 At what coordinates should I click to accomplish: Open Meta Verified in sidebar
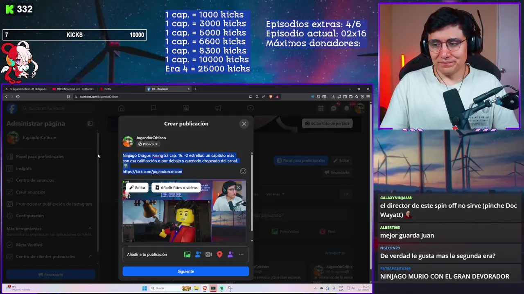tap(29, 245)
